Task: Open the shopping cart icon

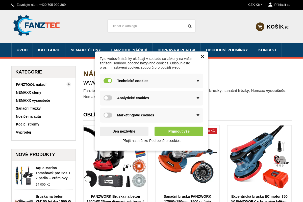Action: 260,27
